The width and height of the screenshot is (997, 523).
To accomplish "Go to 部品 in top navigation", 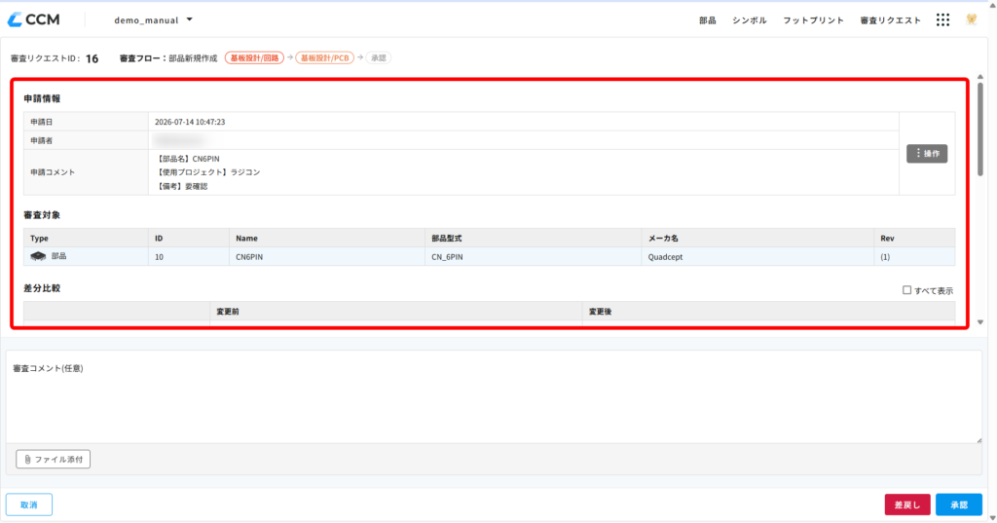I will [707, 20].
